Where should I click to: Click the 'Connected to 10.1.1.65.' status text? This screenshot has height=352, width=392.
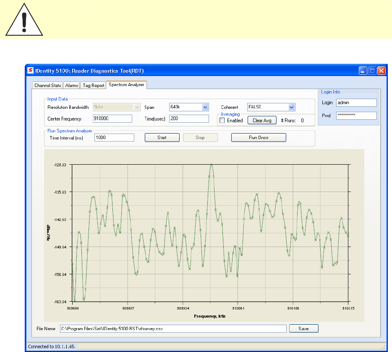coord(52,347)
